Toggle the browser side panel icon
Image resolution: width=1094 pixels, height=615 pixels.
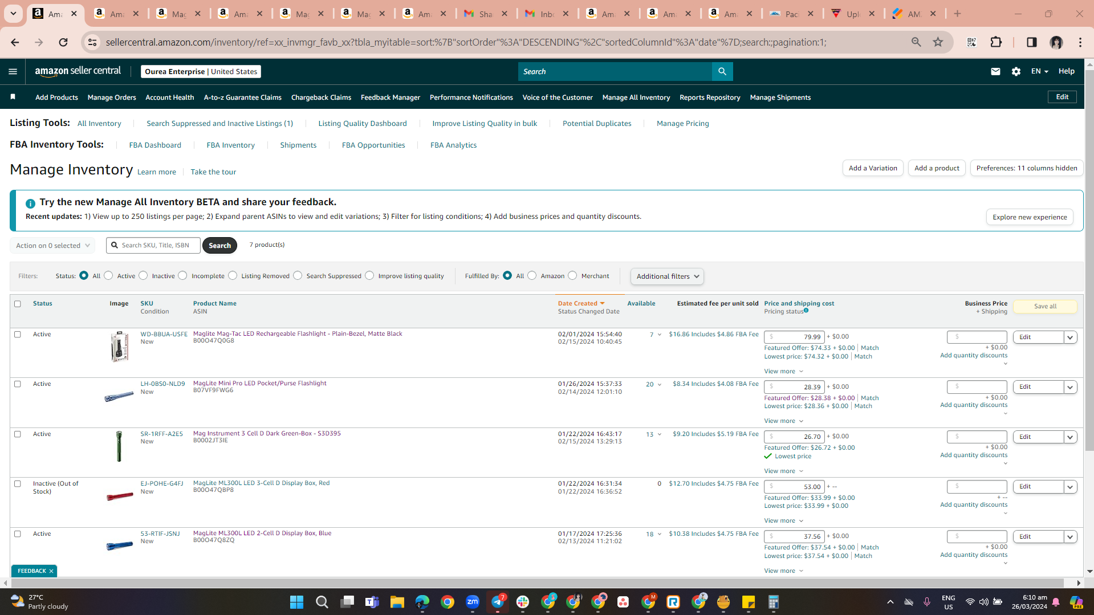[1031, 42]
